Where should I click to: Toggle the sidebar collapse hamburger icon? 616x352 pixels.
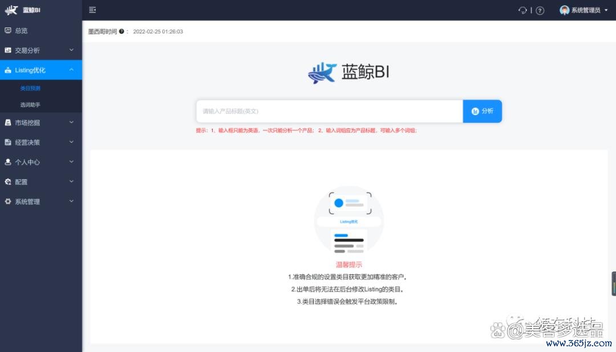click(x=92, y=10)
